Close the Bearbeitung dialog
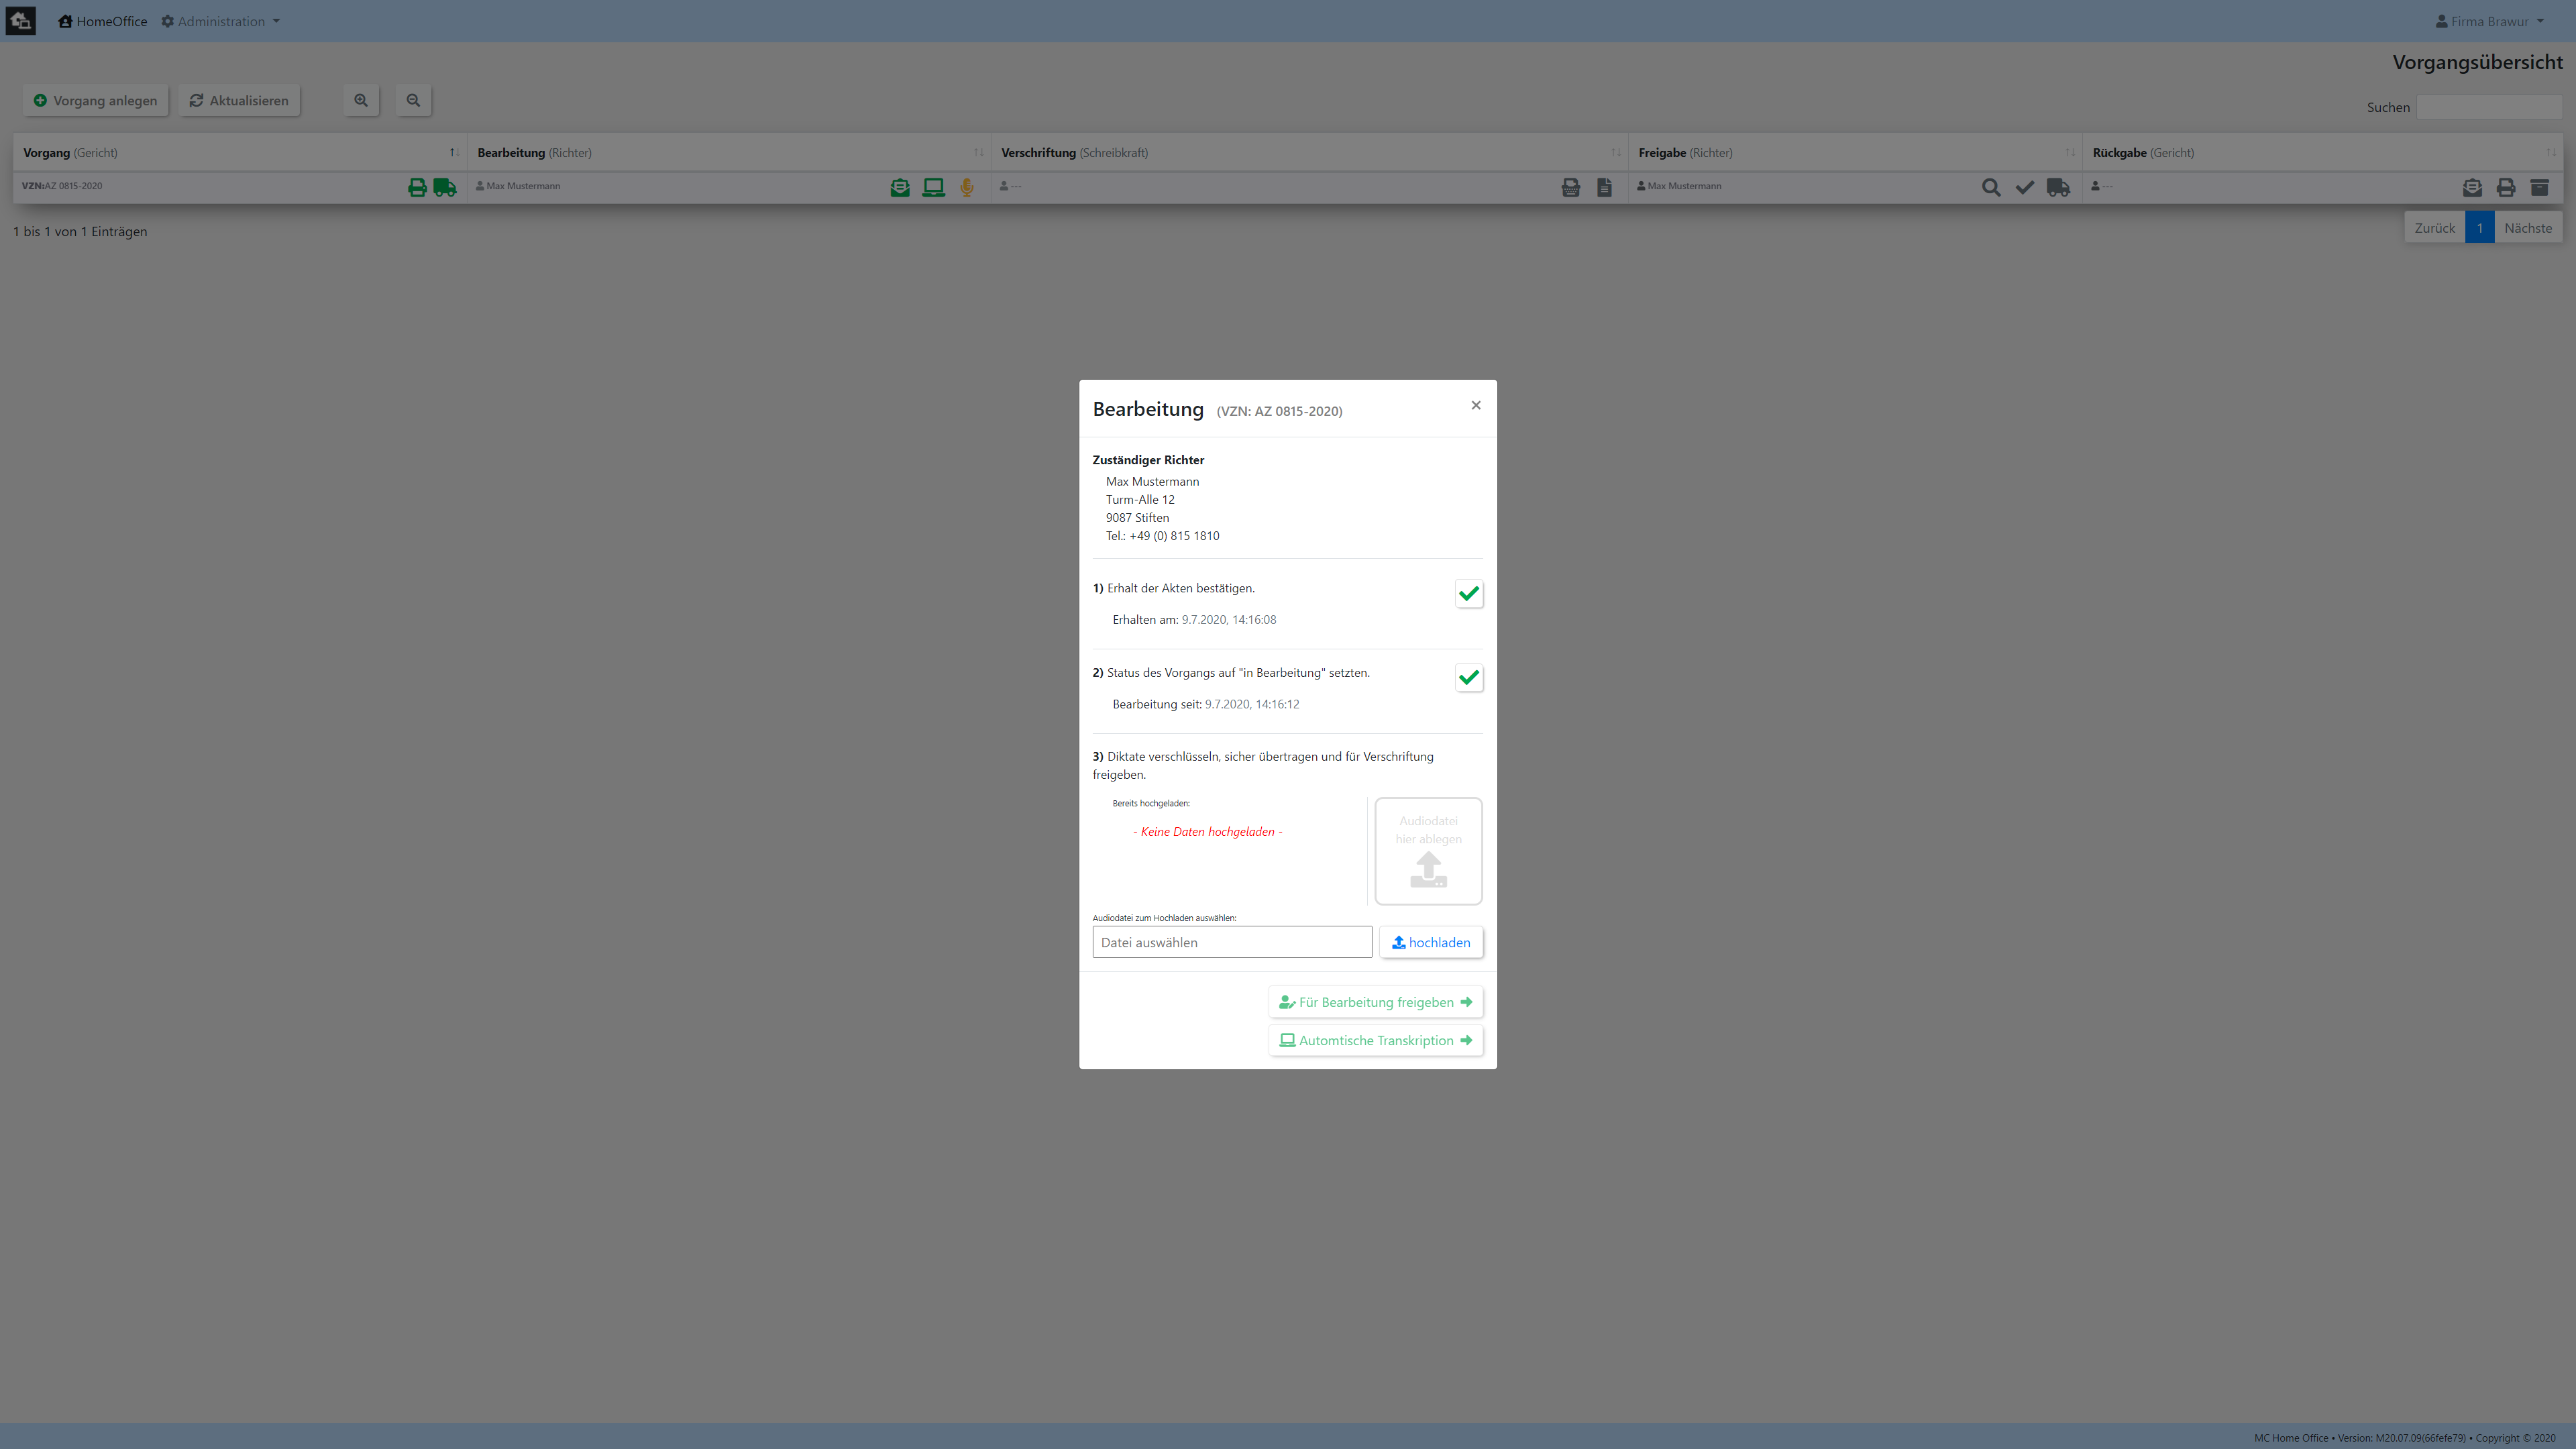The width and height of the screenshot is (2576, 1449). (x=1476, y=405)
